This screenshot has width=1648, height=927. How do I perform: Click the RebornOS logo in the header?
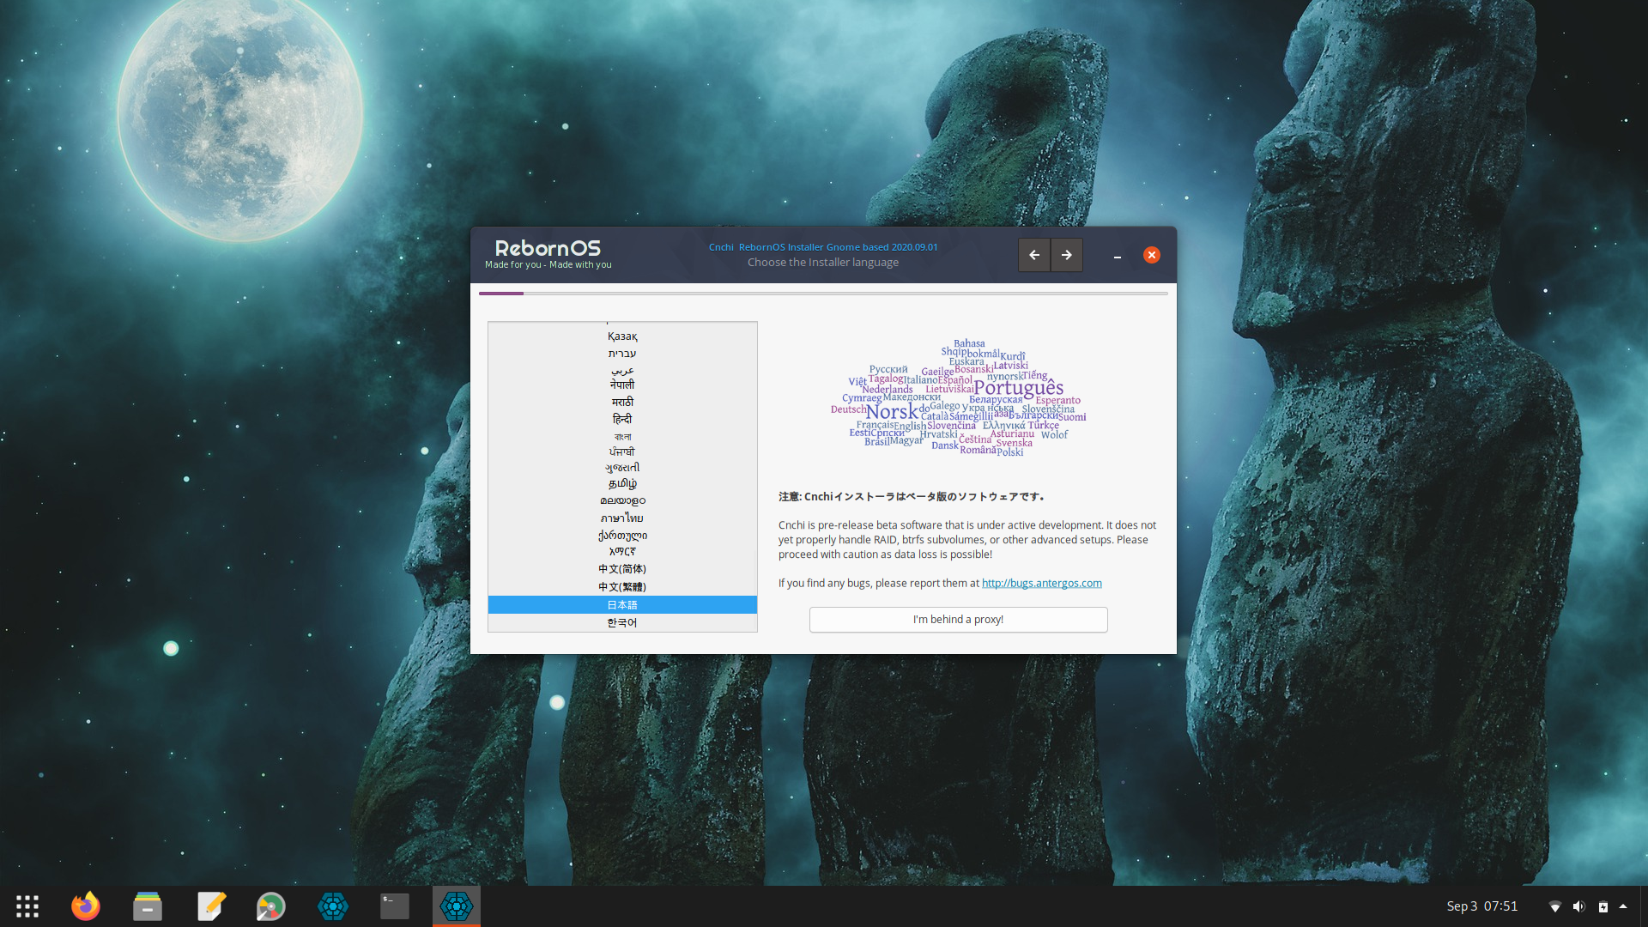(548, 253)
